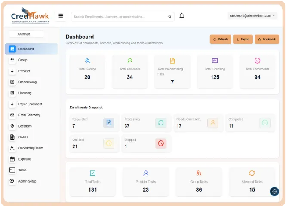This screenshot has height=207, width=286.
Task: Click the Refresh button
Action: click(x=220, y=39)
